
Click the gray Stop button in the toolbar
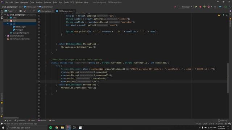pos(215,7)
